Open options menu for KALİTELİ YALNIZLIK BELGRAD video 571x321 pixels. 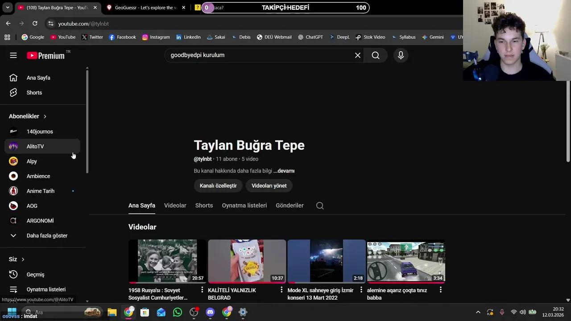tap(281, 290)
